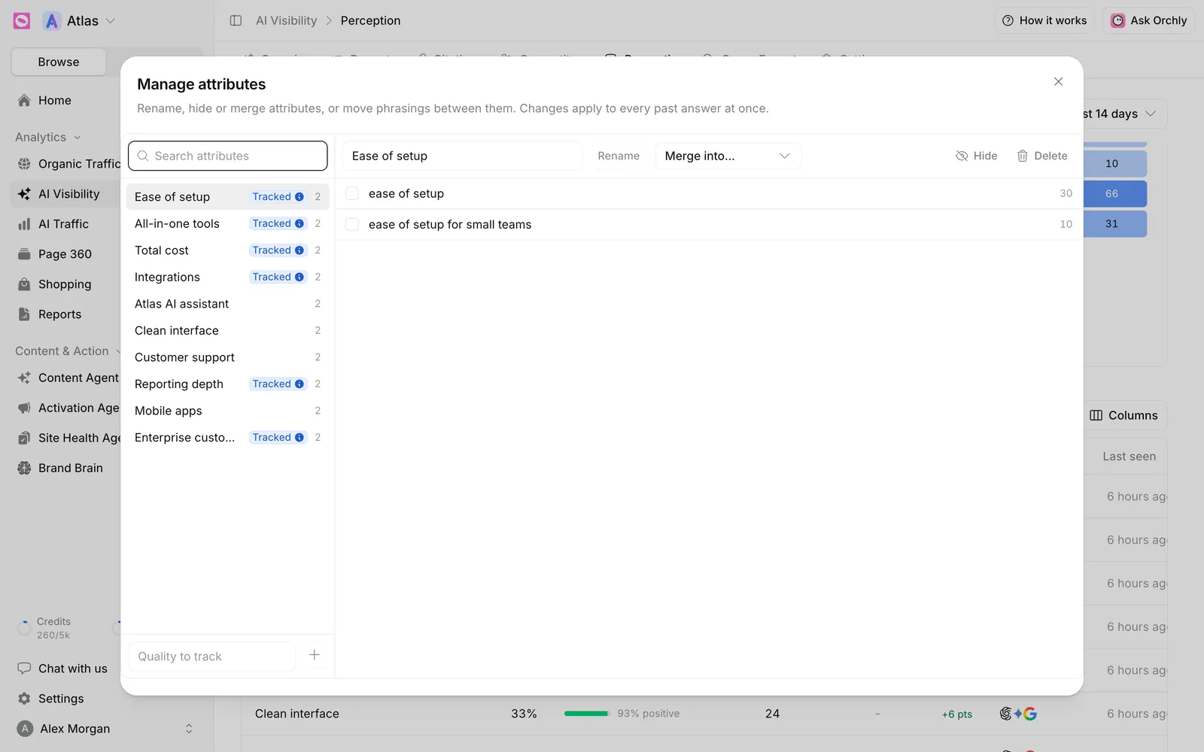Close the Manage attributes dialog
This screenshot has height=752, width=1204.
click(1058, 81)
